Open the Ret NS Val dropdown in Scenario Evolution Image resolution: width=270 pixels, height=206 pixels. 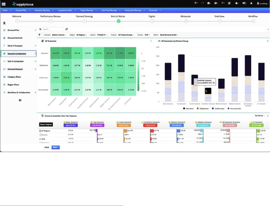pos(260,116)
